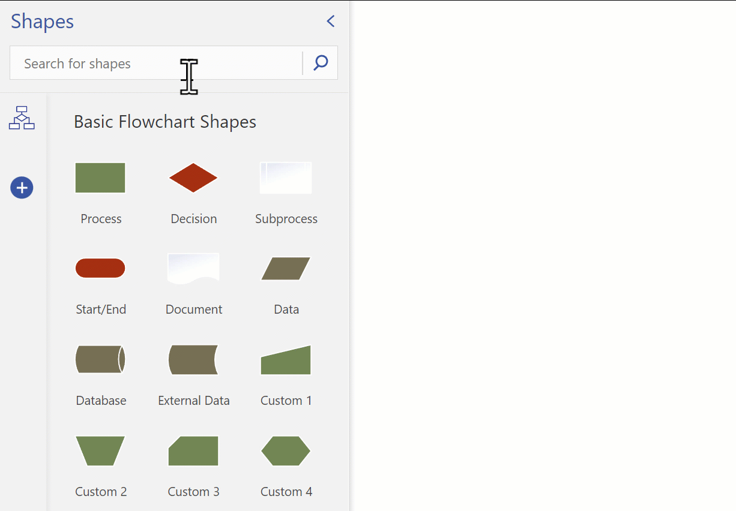Open more shapes with the plus button
736x511 pixels.
click(x=22, y=188)
